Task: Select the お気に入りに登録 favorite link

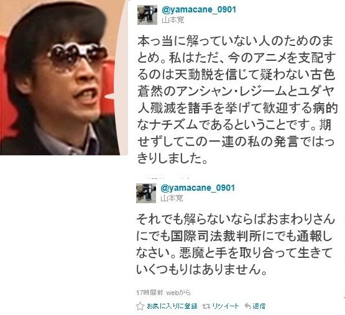Action: click(172, 306)
